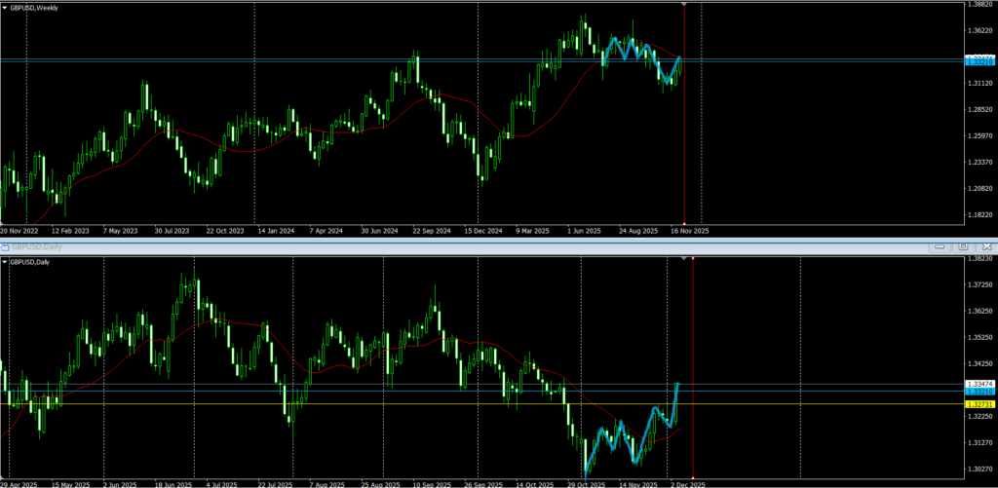
Task: Click the GBPUSD,Daily window title bar
Action: (x=390, y=247)
